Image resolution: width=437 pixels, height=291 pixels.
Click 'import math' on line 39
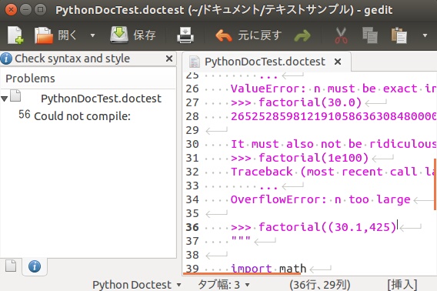[269, 269]
